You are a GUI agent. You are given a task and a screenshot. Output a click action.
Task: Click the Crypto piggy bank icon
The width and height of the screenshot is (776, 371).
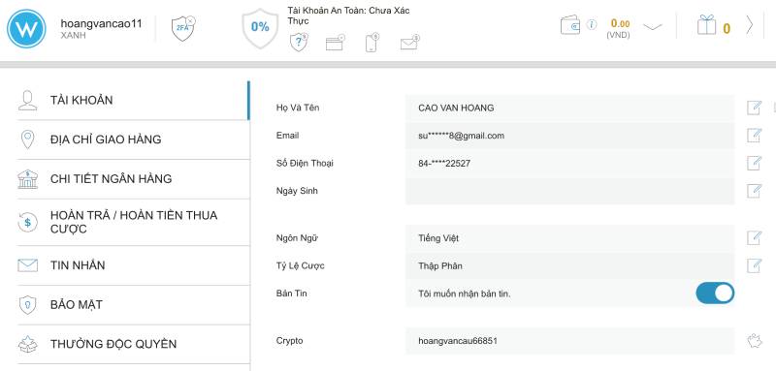point(755,341)
